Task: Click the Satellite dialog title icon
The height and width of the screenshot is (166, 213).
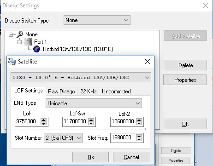Action: click(x=12, y=62)
